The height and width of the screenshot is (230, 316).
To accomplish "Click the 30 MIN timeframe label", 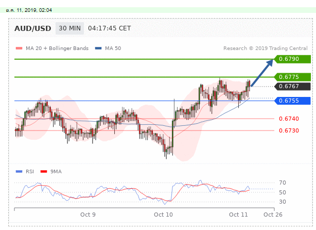I will [69, 28].
